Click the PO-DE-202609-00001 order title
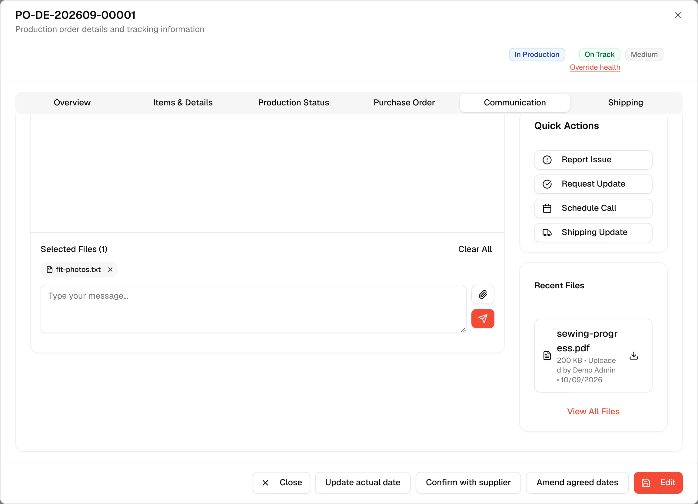The image size is (698, 504). (75, 15)
